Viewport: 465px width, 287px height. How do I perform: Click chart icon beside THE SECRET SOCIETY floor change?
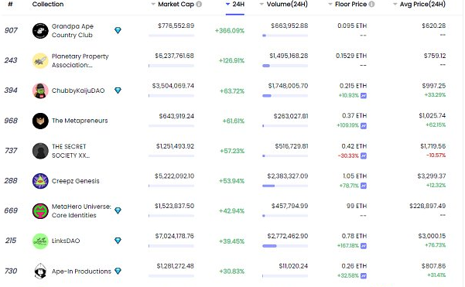364,155
